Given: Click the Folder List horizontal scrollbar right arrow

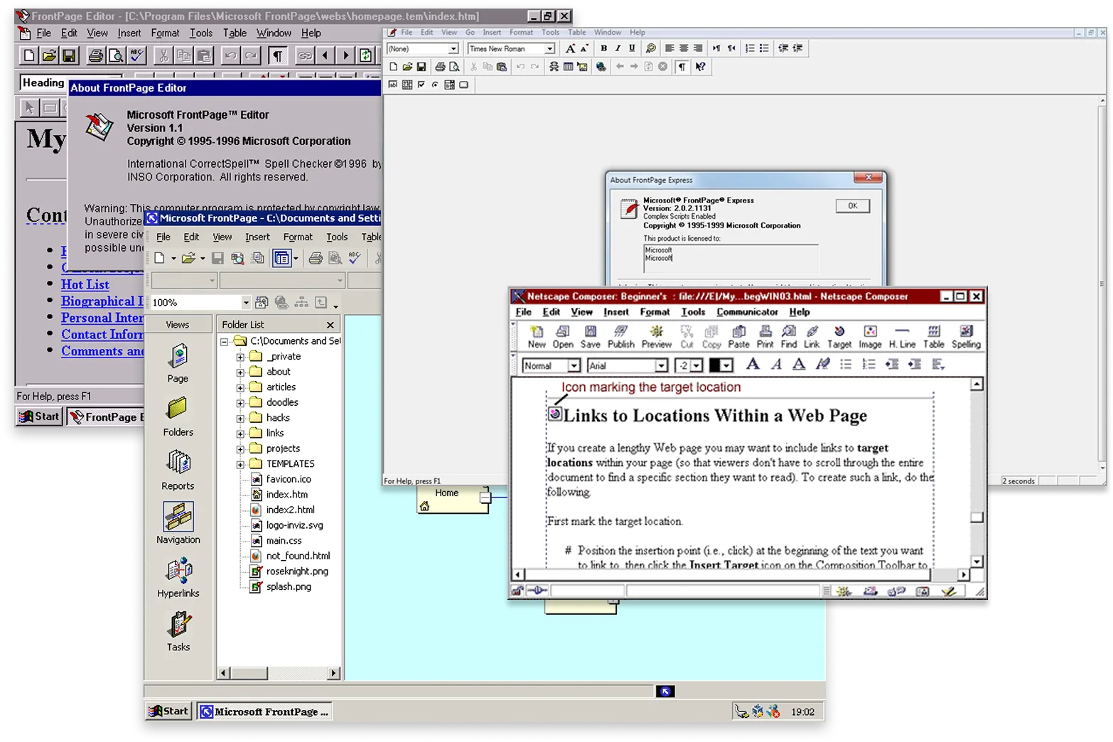Looking at the screenshot, I should (333, 672).
